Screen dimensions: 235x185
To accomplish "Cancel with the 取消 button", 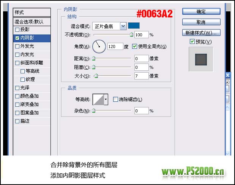I will (201, 22).
